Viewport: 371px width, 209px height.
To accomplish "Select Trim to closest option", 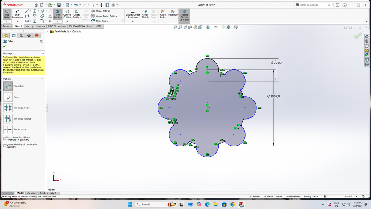I will point(8,130).
